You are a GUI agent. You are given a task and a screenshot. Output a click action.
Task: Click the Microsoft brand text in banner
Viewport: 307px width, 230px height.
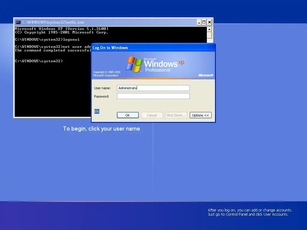pos(206,75)
